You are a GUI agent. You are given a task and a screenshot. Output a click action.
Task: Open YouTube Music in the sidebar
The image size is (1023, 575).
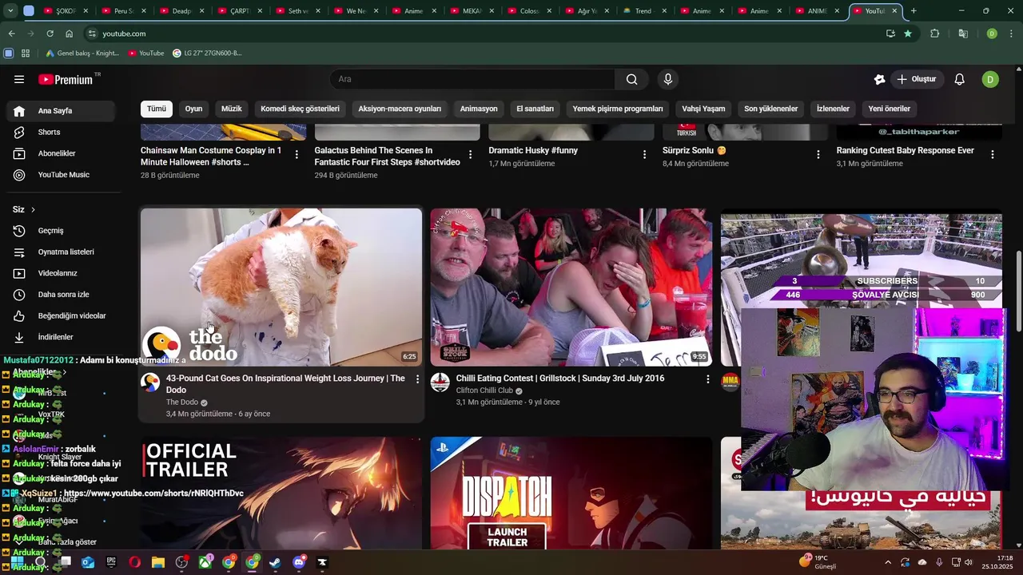pos(61,175)
